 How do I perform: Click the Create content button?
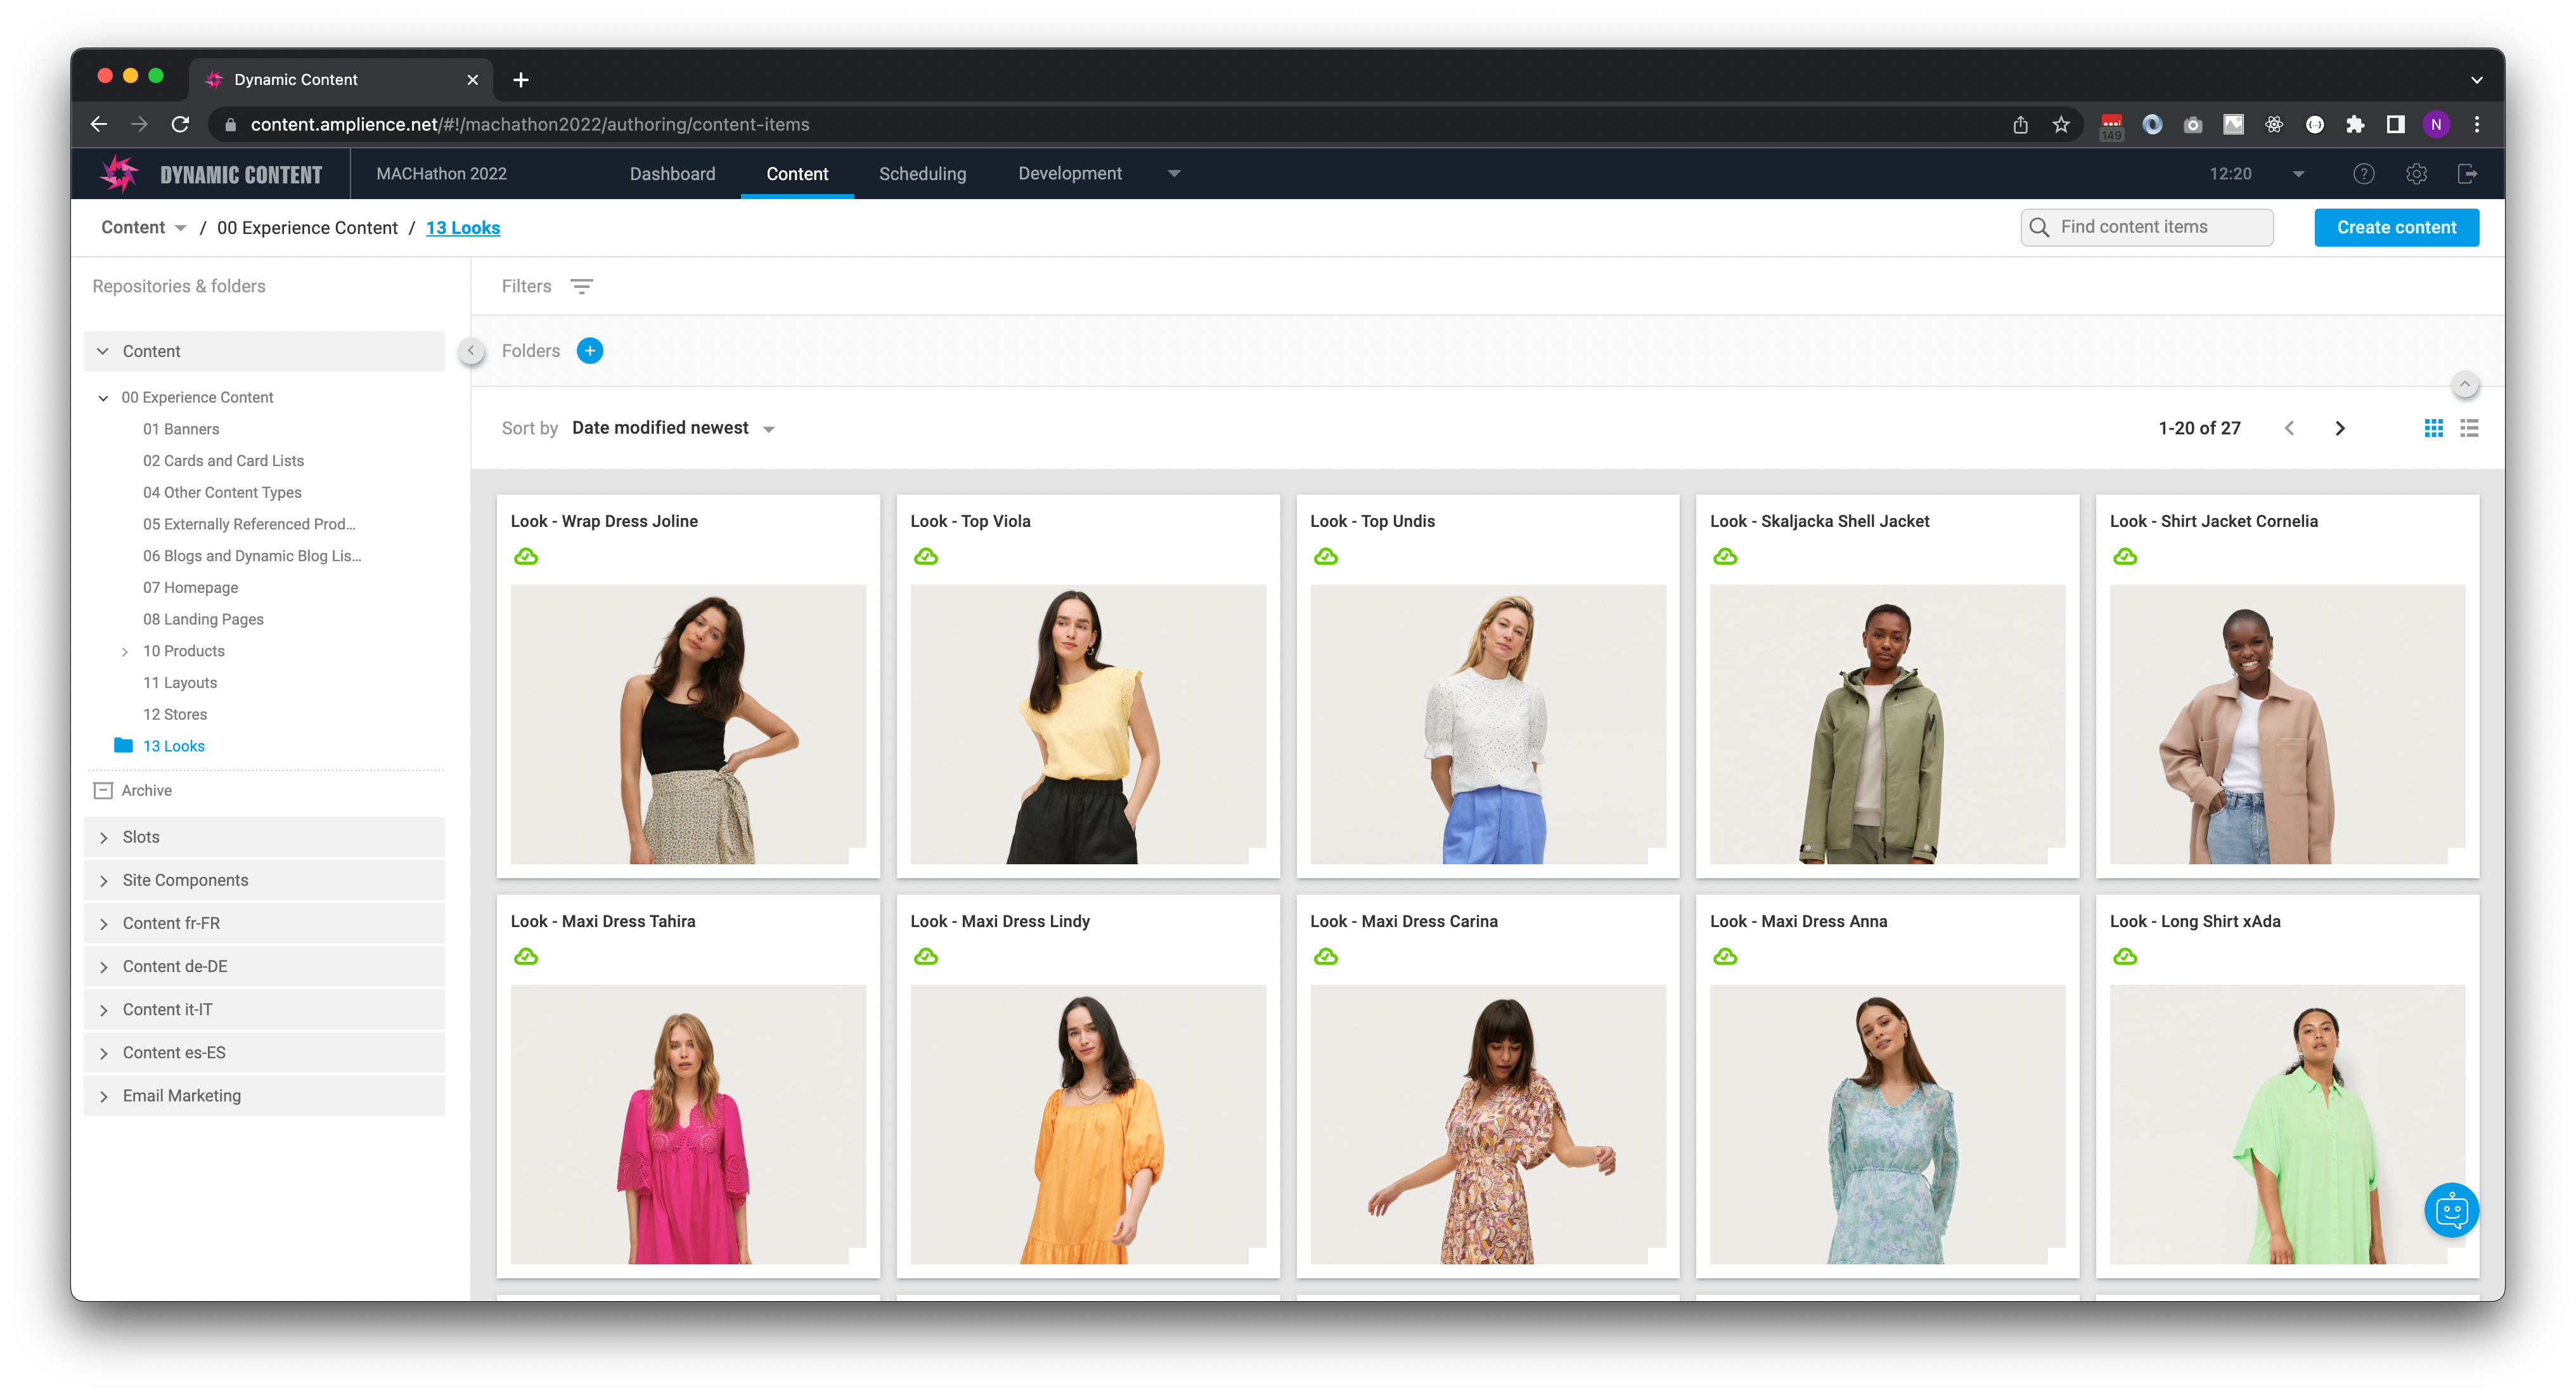pos(2396,227)
